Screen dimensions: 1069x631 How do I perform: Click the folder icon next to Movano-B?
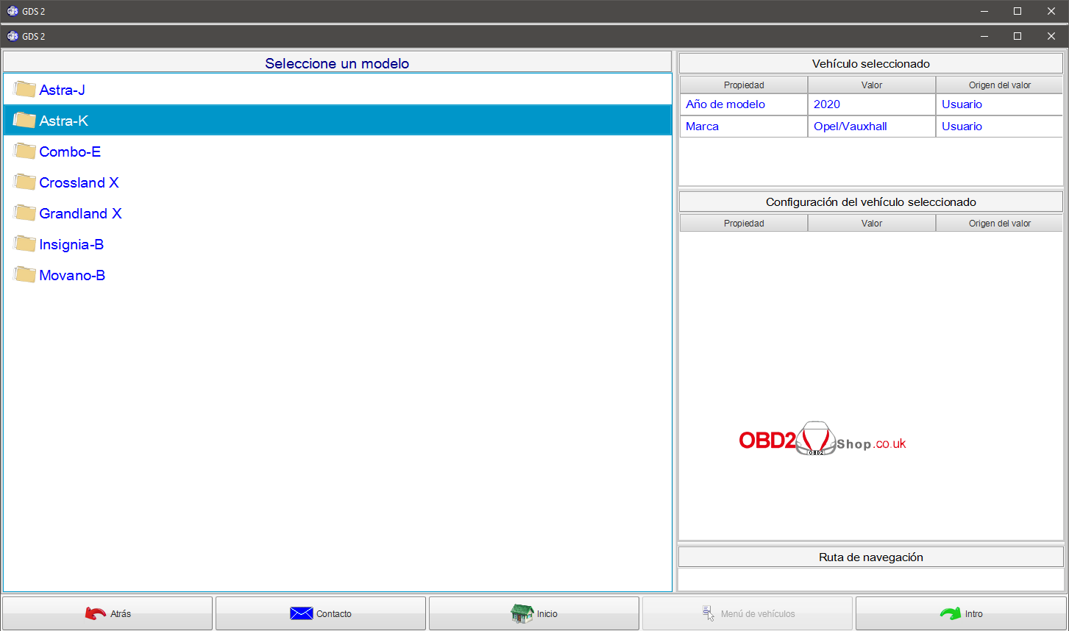tap(24, 275)
